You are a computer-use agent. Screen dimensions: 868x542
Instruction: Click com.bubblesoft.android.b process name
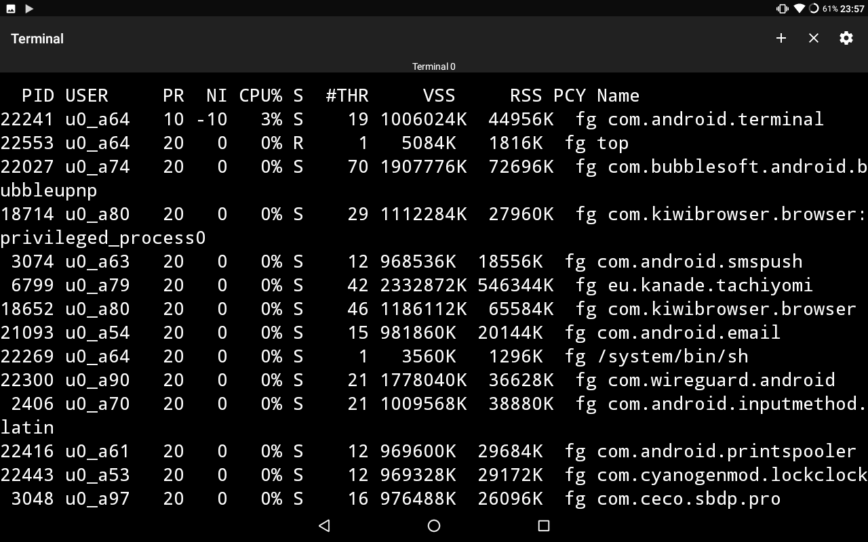click(x=738, y=167)
